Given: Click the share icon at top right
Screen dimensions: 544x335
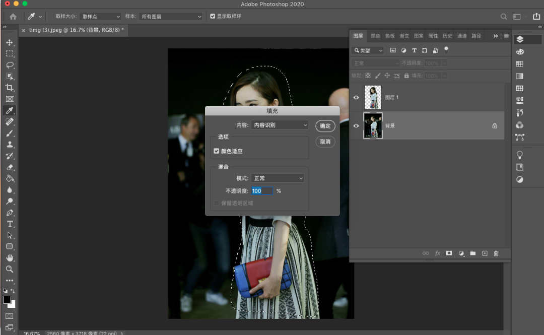Looking at the screenshot, I should [536, 16].
